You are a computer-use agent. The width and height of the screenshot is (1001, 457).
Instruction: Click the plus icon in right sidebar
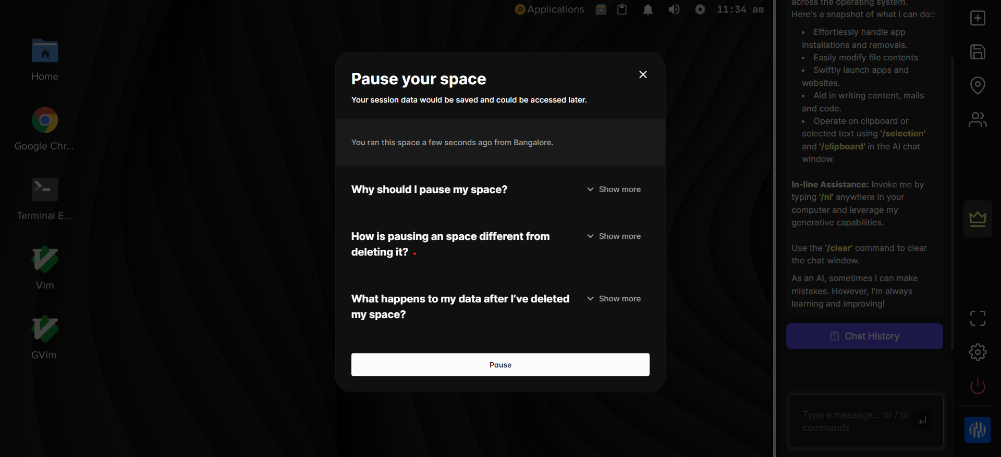pos(978,18)
